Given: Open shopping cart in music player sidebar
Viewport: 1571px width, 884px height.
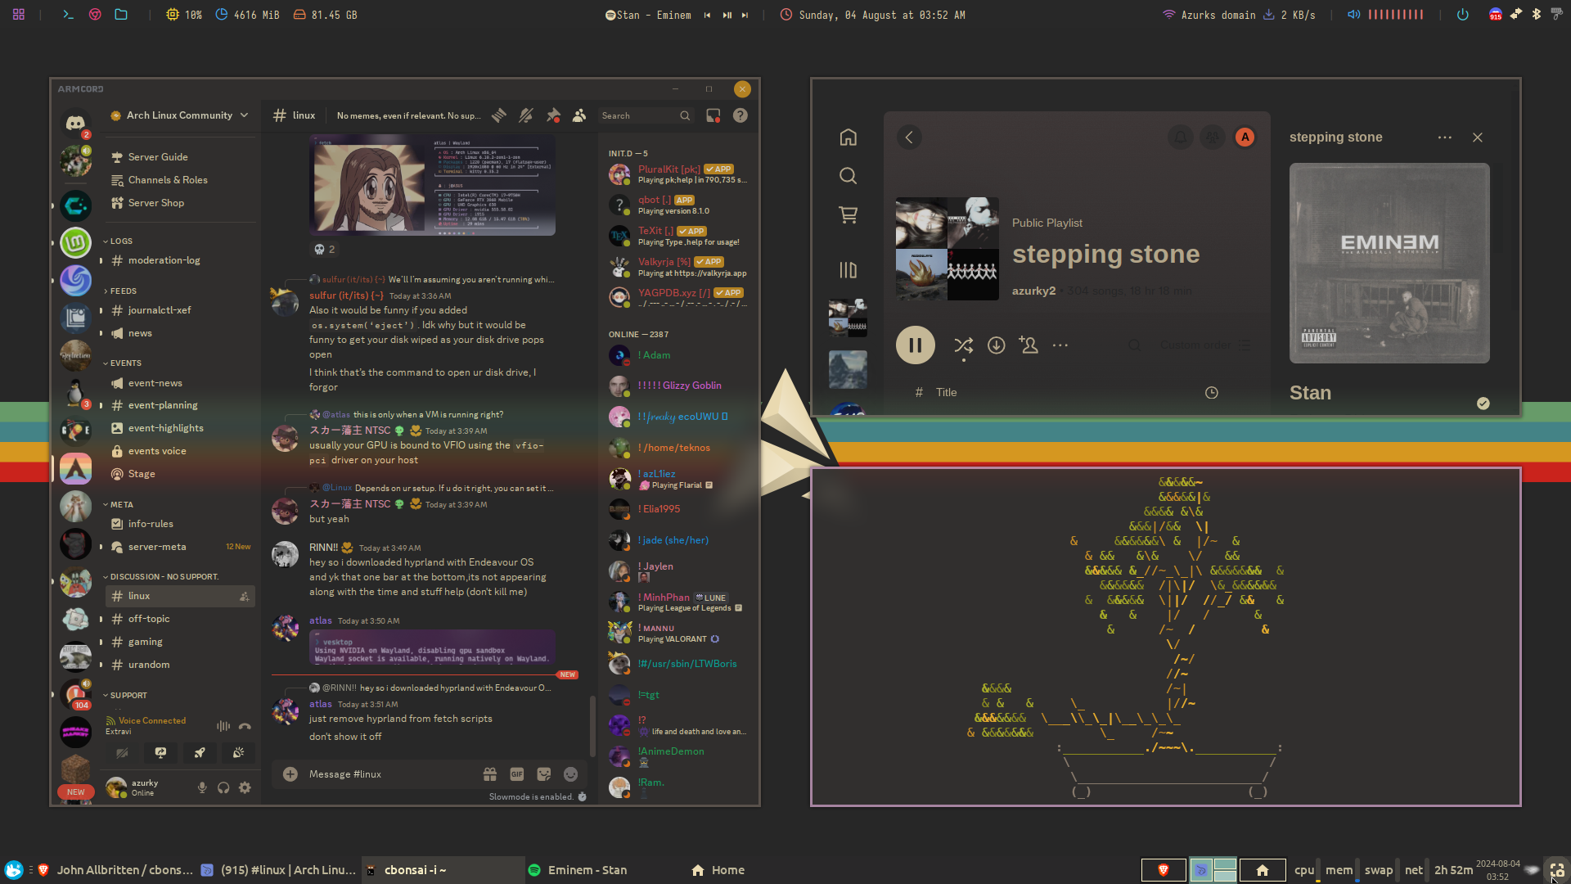Looking at the screenshot, I should tap(849, 215).
